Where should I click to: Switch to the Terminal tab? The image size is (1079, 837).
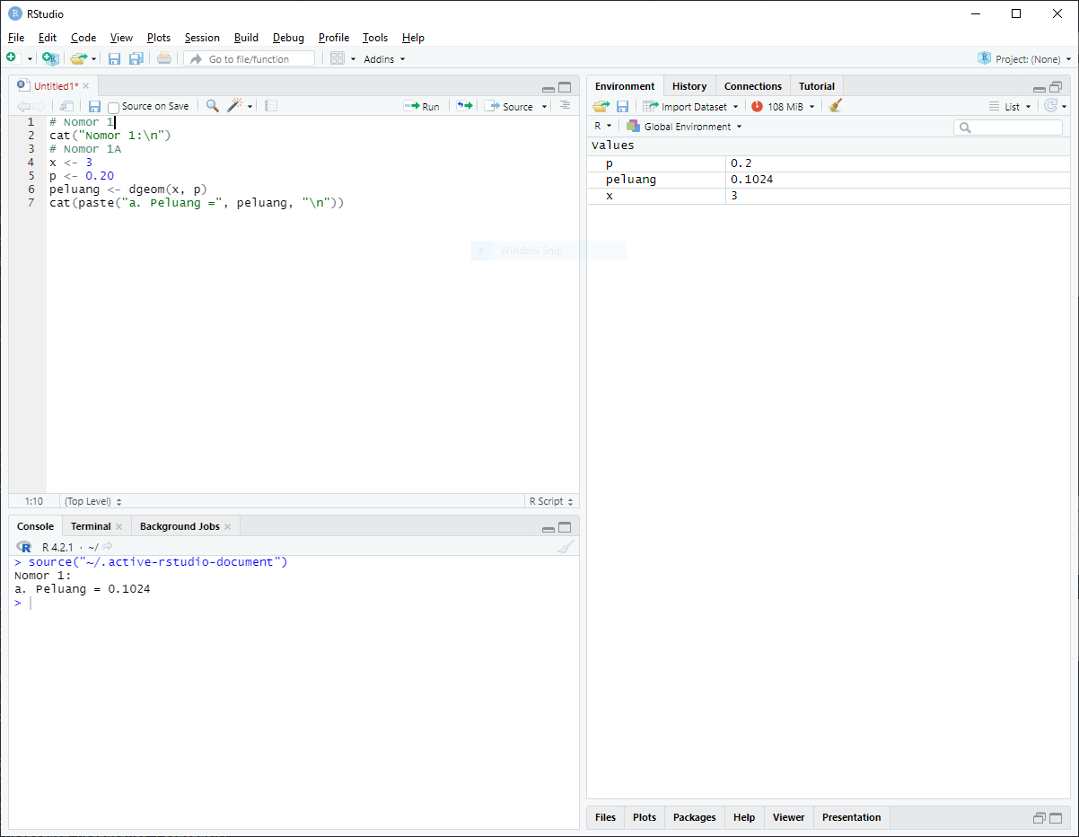click(x=91, y=526)
